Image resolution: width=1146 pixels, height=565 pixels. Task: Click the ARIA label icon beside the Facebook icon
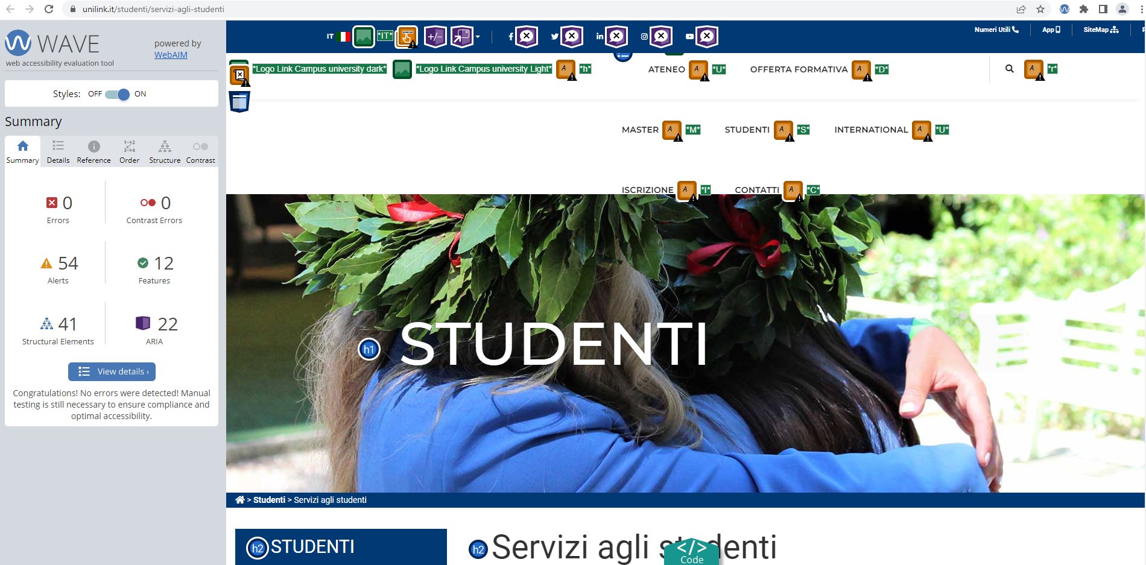point(527,36)
